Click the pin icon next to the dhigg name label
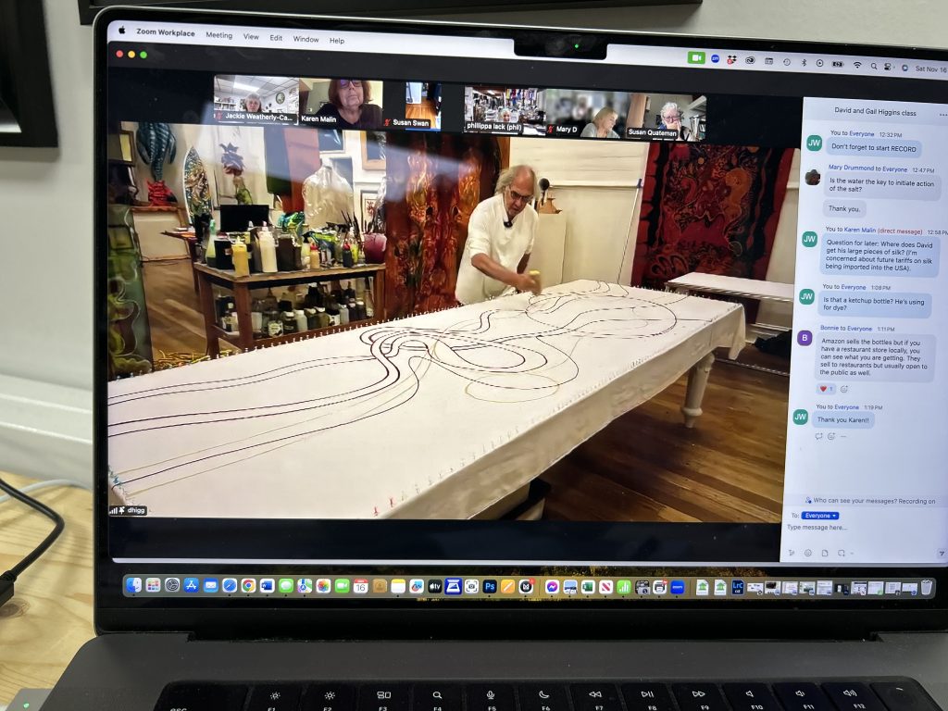948x711 pixels. 121,511
